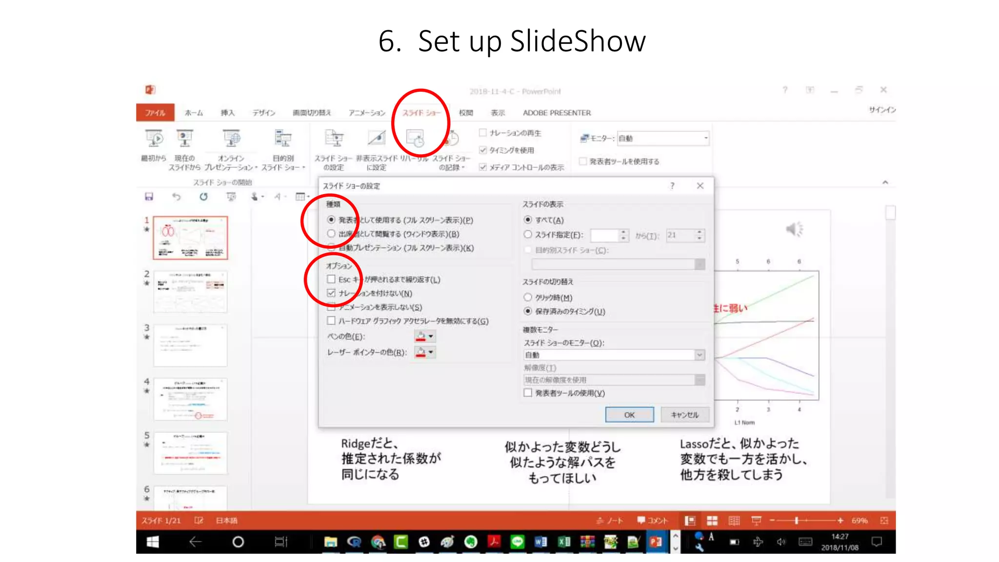Click the キャンセル button
Image resolution: width=999 pixels, height=562 pixels.
tap(684, 415)
